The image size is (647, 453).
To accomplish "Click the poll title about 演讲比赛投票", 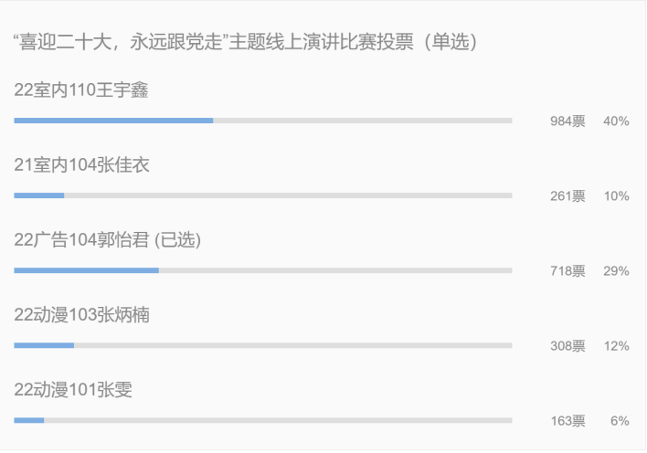I will tap(245, 42).
